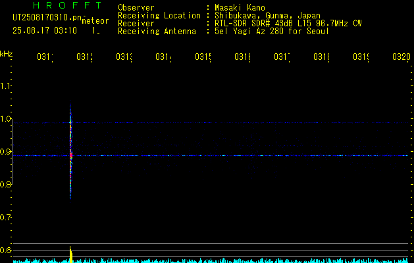Click the Receiver label
The image size is (414, 263).
click(136, 24)
